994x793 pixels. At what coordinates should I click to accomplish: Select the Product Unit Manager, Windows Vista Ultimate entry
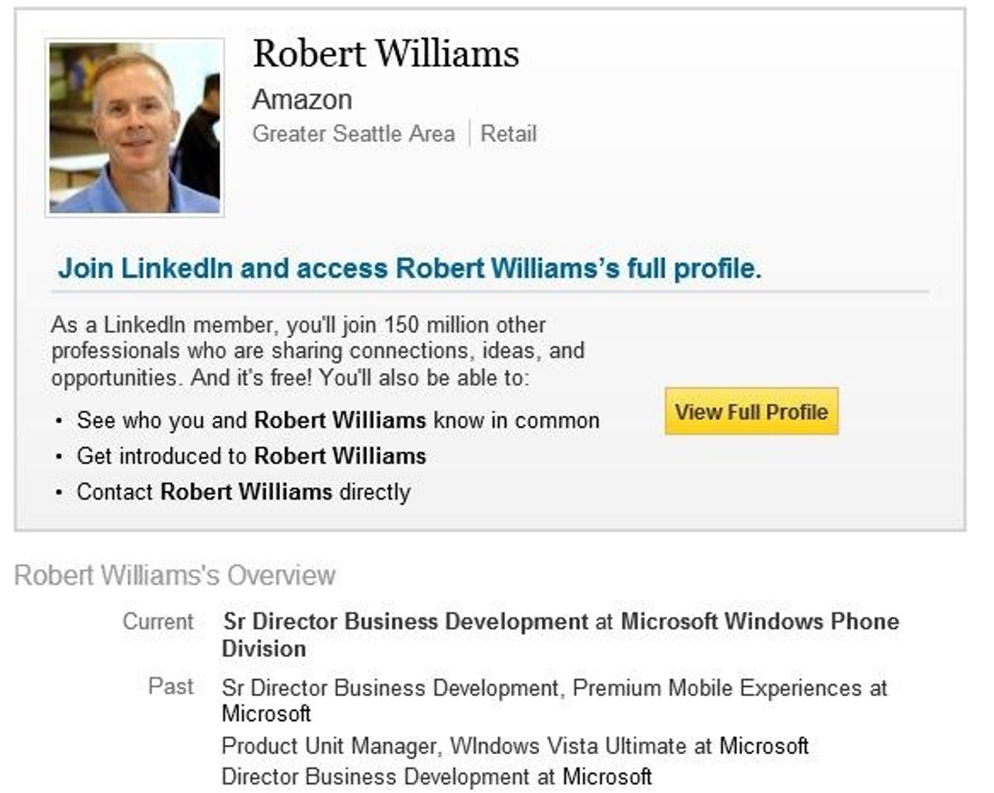[454, 746]
